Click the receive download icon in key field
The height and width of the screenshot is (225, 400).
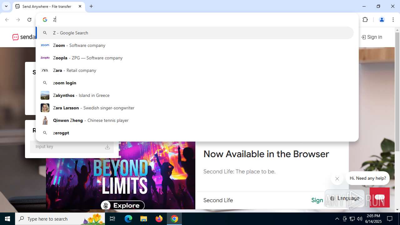[107, 147]
